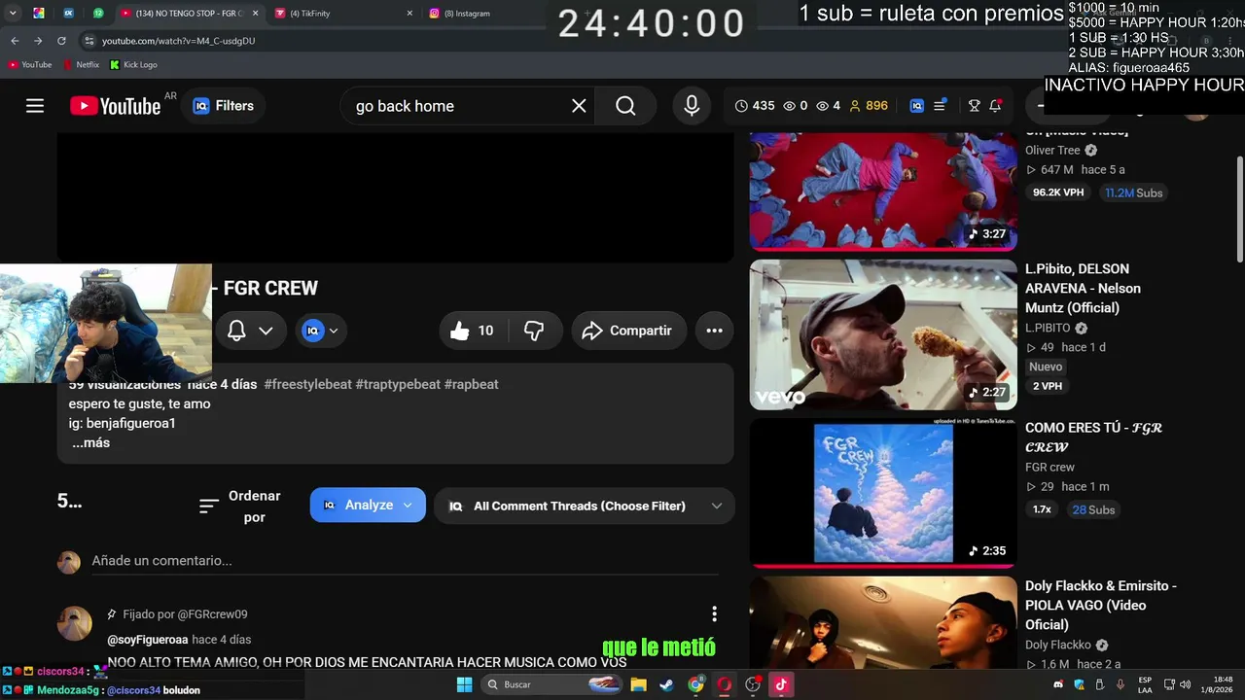Open vidIQ bell with red dot
1245x700 pixels.
[x=996, y=106]
